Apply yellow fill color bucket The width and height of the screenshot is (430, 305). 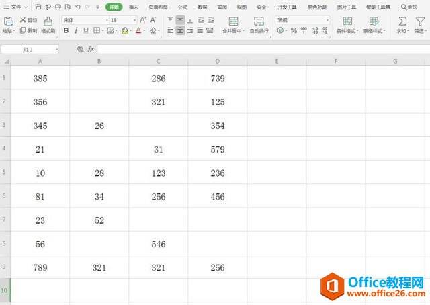tap(125, 30)
